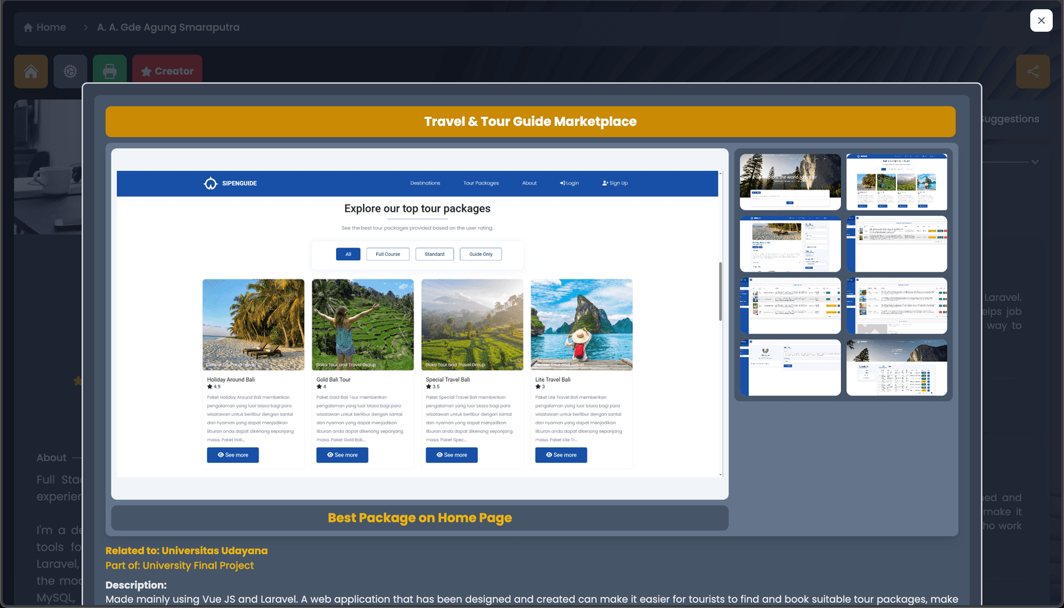This screenshot has width=1064, height=608.
Task: Click the Travel & Tour Guide Marketplace title
Action: pyautogui.click(x=530, y=122)
